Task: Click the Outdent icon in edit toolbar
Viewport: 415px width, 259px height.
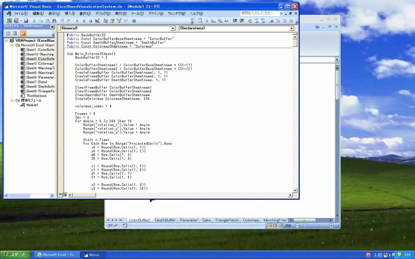Action: pos(242,21)
